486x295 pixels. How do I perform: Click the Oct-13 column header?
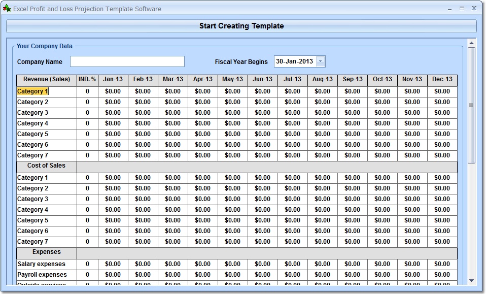coord(383,80)
